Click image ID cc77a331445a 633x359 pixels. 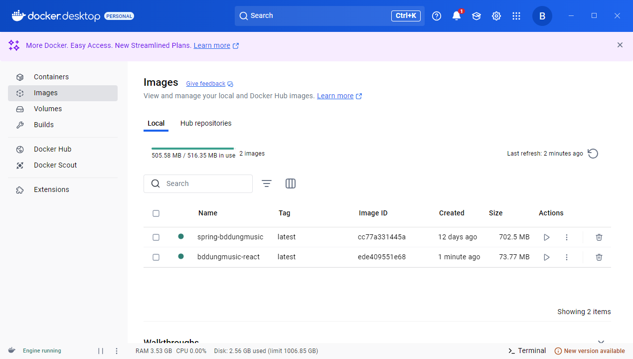[382, 237]
